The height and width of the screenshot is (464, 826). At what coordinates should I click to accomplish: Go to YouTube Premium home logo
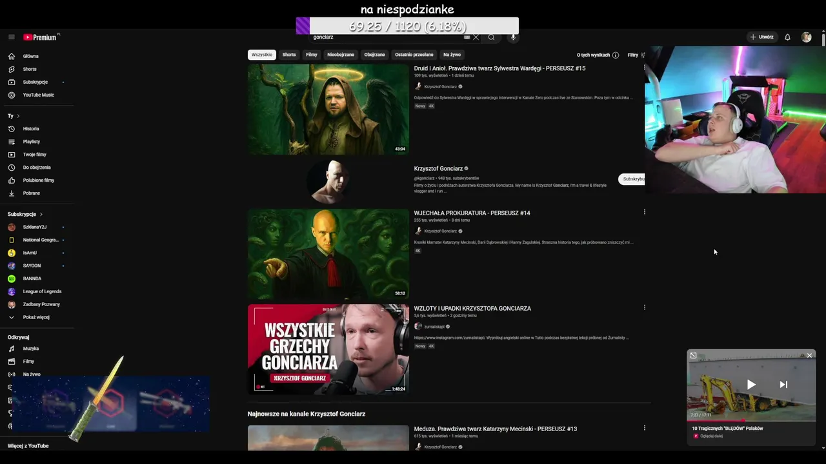(41, 37)
